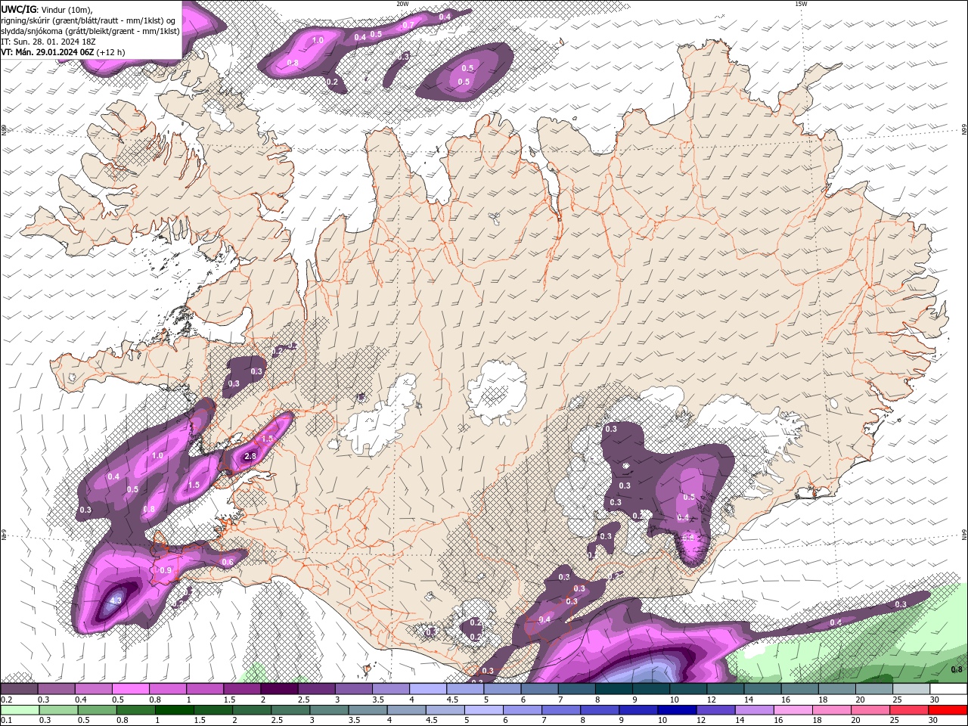Image resolution: width=968 pixels, height=726 pixels.
Task: Click the bright pink snow swatch at 0.5
Action: [x=131, y=689]
